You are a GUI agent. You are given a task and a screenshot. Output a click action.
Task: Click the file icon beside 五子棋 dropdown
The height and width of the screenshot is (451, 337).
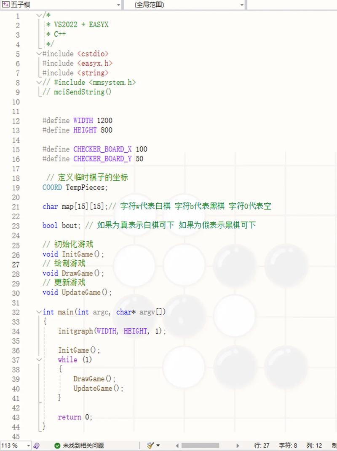5,5
